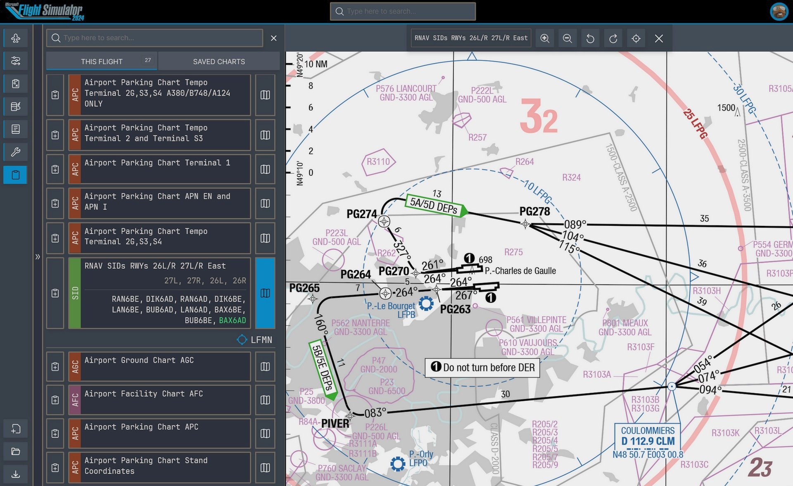Open the sliders settings icon in the sidebar
Viewport: 793px width, 486px height.
(16, 61)
